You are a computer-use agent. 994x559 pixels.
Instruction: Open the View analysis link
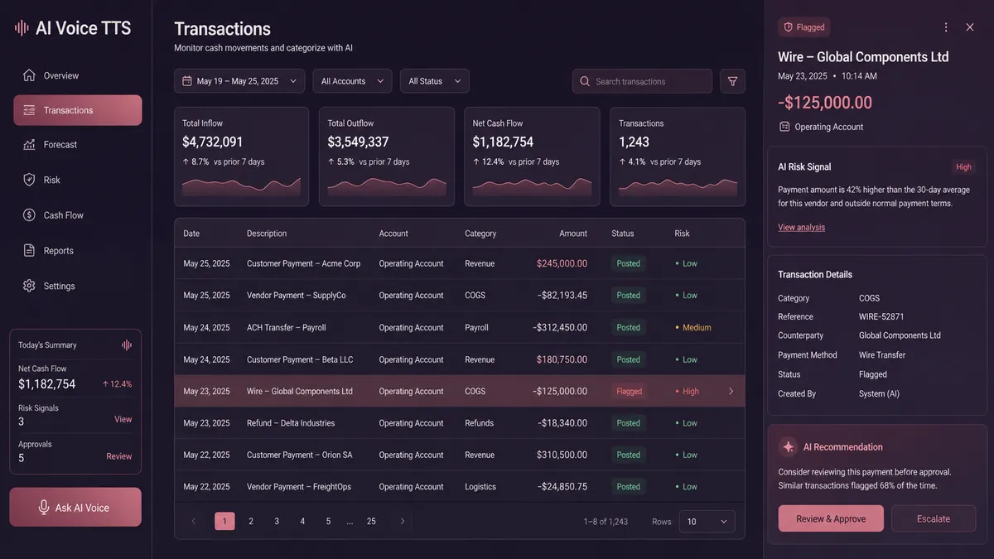click(x=801, y=227)
